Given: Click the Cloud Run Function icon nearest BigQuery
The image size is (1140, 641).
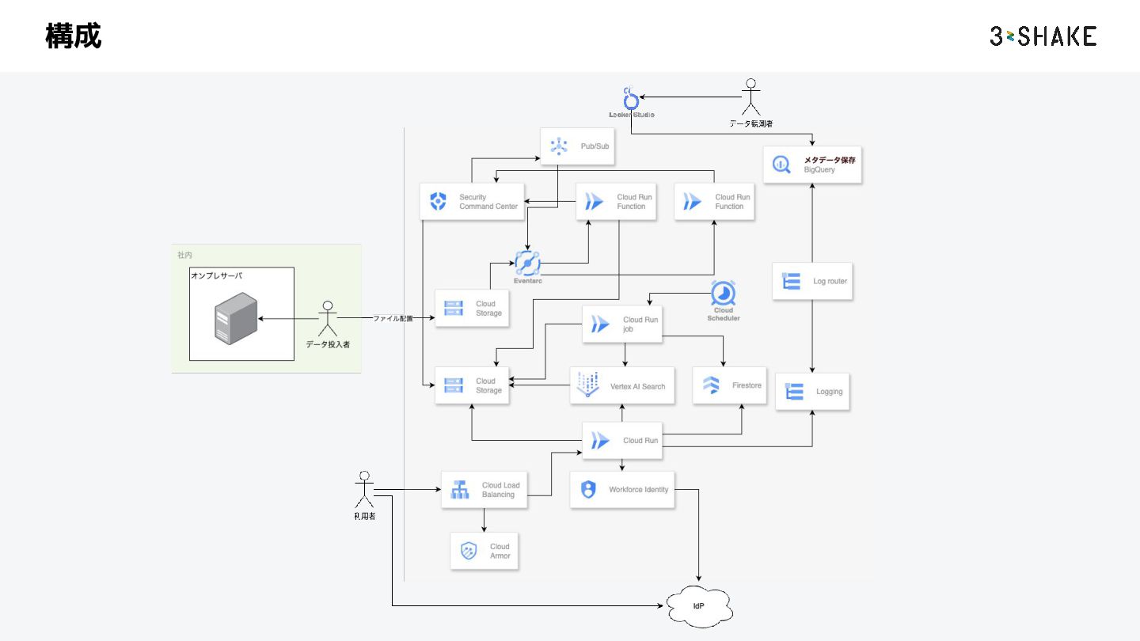Looking at the screenshot, I should pos(693,202).
